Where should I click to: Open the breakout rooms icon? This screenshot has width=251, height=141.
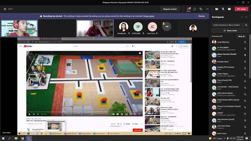click(x=201, y=9)
